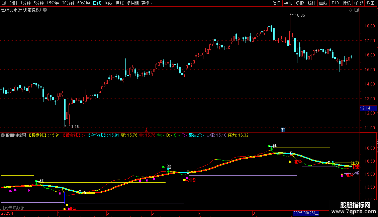Toggle the left sidebar panel icon

tap(4, 3)
